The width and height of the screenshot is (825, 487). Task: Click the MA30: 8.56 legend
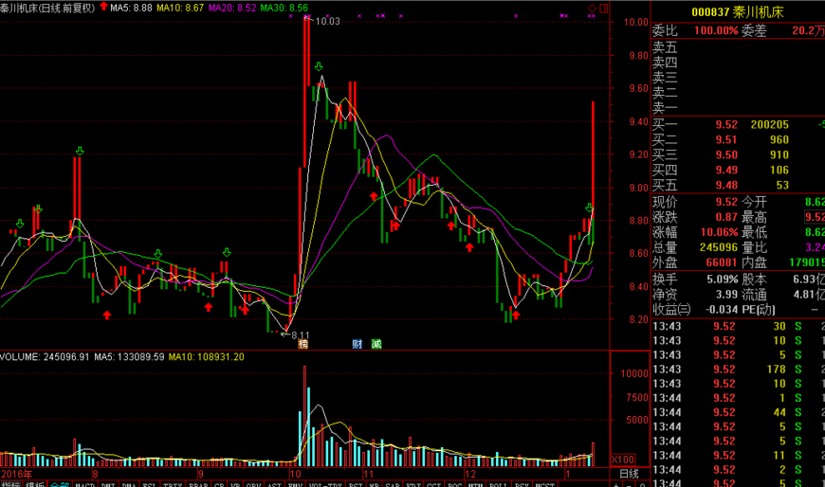coord(284,8)
